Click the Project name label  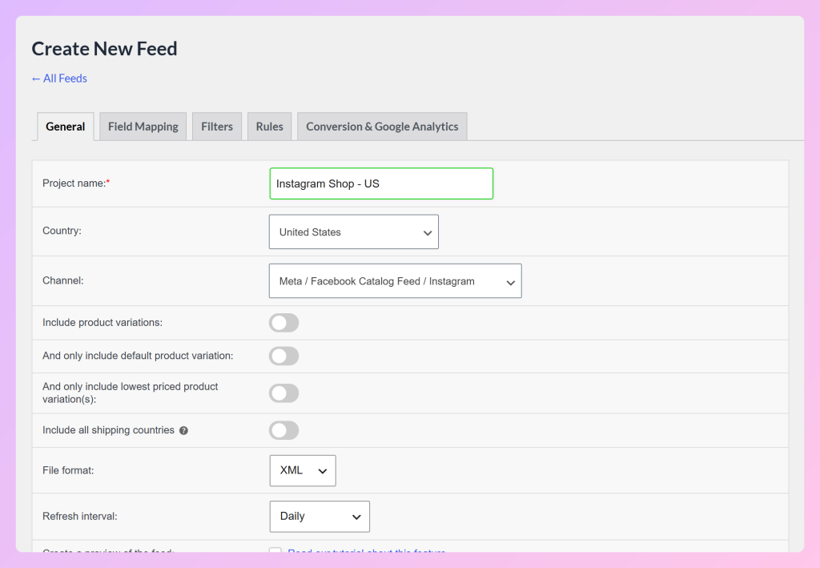pyautogui.click(x=76, y=183)
